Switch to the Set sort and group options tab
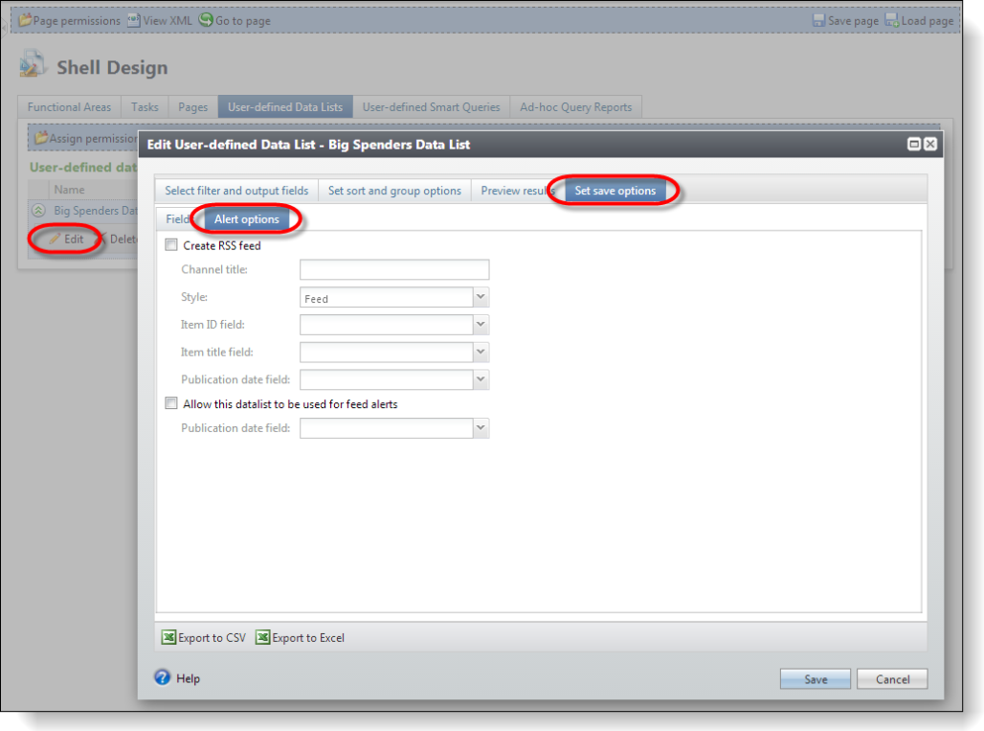 point(394,191)
